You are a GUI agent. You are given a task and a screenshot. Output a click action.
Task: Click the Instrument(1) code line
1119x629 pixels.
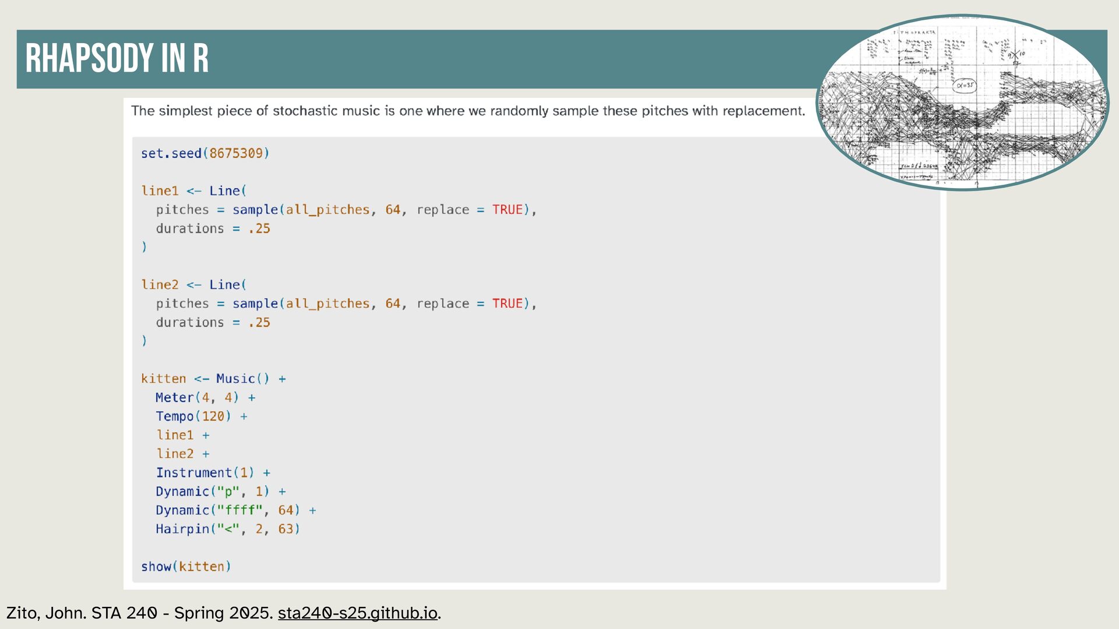pyautogui.click(x=205, y=473)
